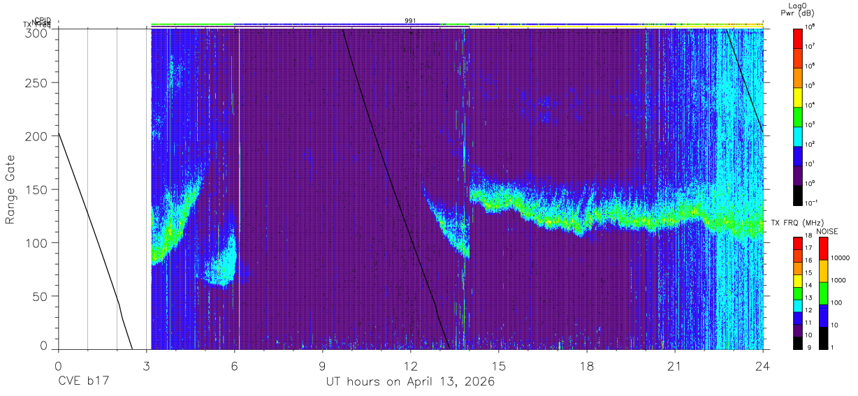Click the cyan segment of the TX FRQ colorbar

pyautogui.click(x=798, y=306)
